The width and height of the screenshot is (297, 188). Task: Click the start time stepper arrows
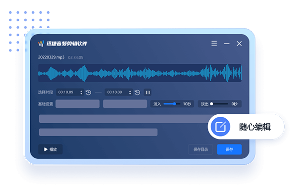pos(81,93)
